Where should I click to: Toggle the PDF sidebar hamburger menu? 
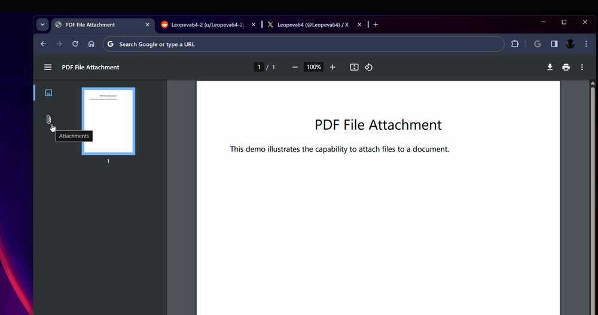pos(48,68)
